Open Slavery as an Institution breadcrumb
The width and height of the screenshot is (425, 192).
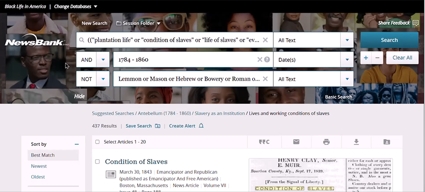pos(220,113)
